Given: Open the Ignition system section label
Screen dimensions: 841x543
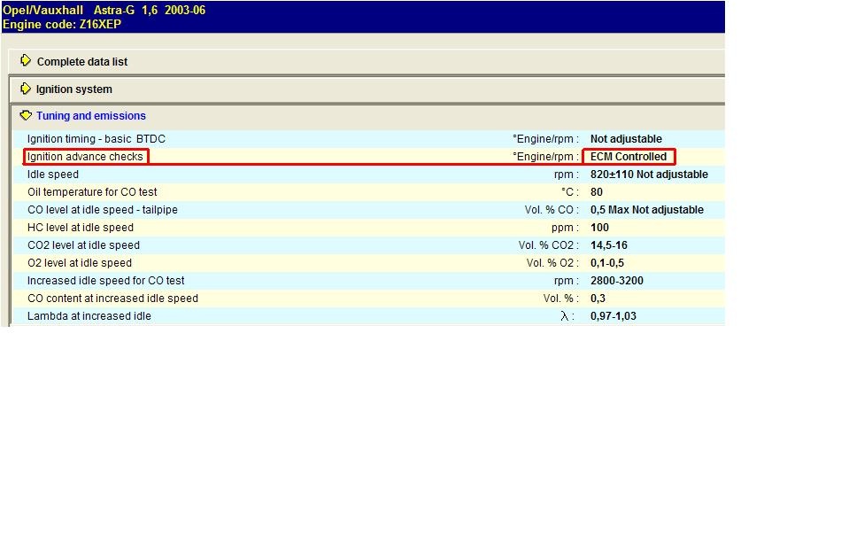Looking at the screenshot, I should pyautogui.click(x=74, y=89).
